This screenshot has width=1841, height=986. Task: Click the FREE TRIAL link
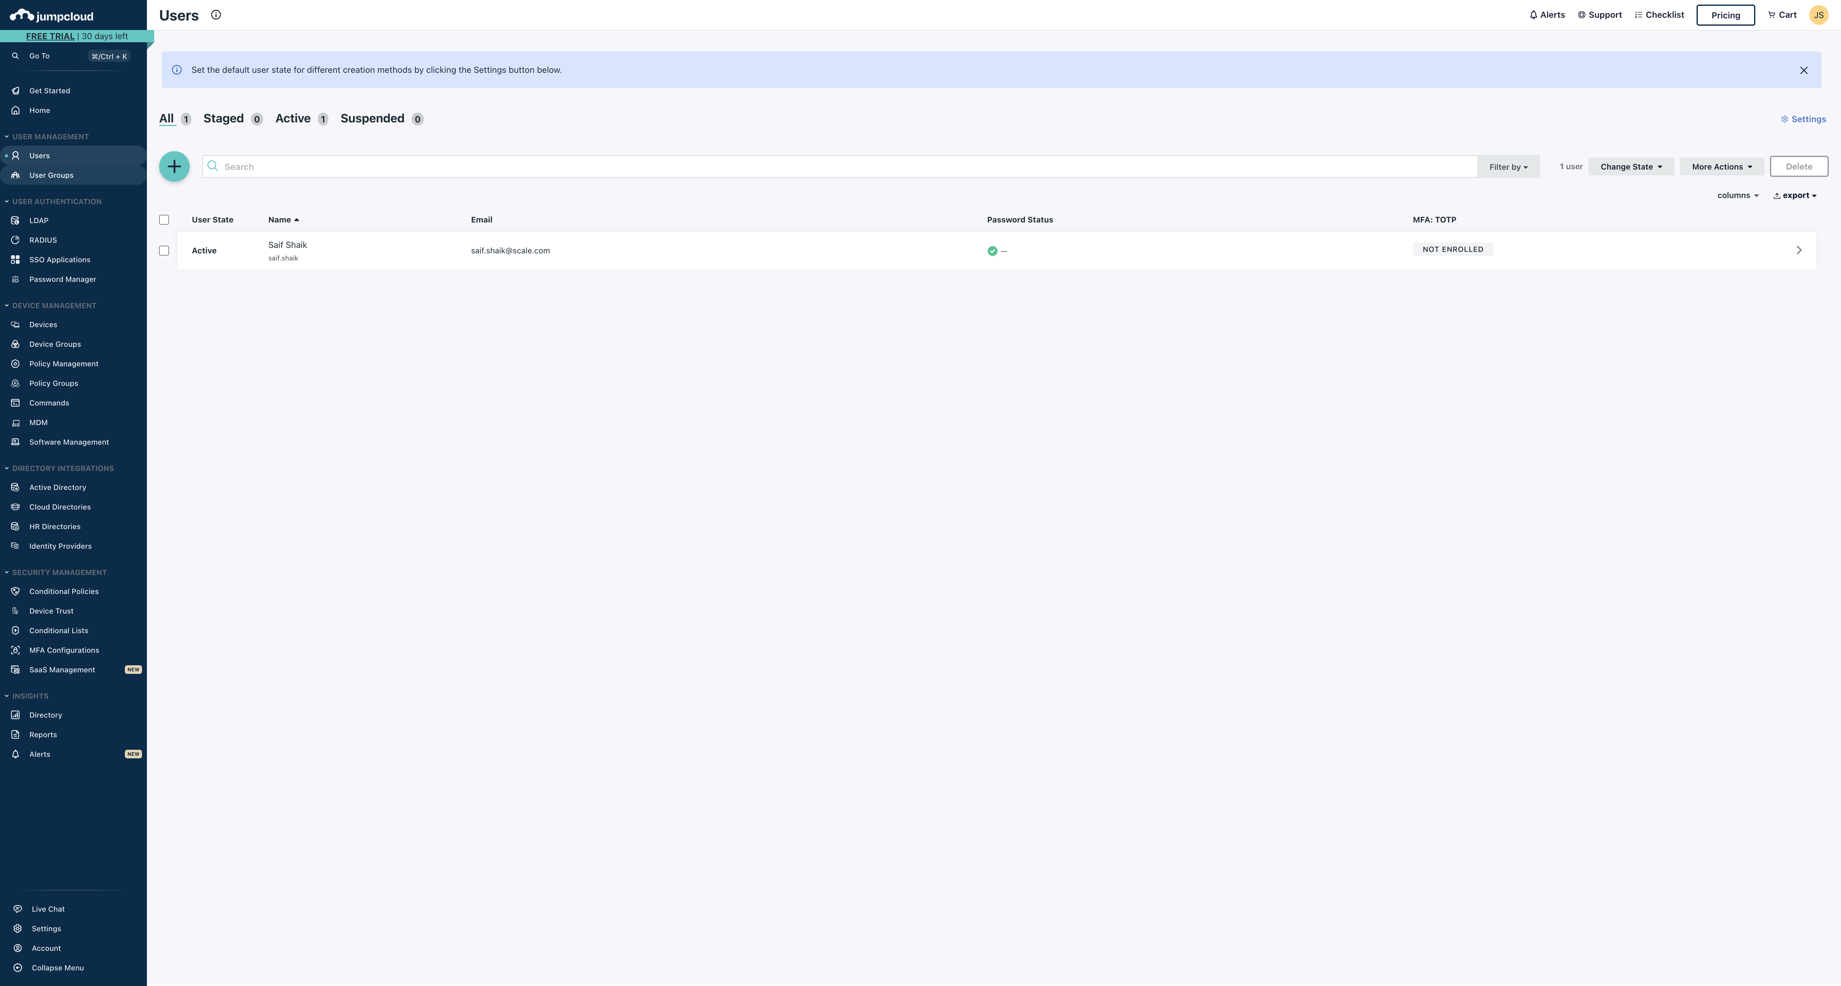coord(50,36)
